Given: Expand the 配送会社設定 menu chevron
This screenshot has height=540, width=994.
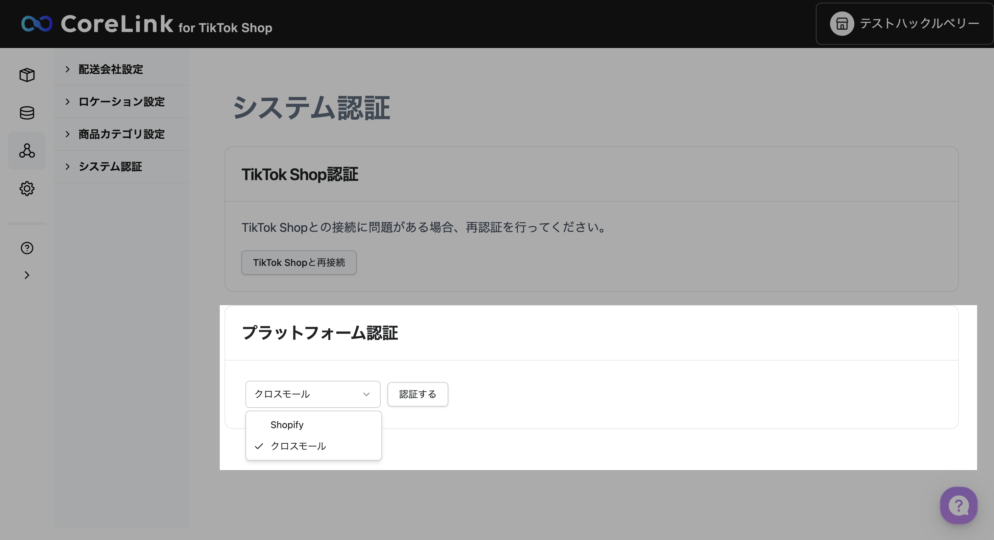Looking at the screenshot, I should (68, 69).
